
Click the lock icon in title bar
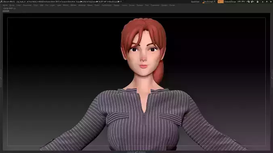[258, 2]
